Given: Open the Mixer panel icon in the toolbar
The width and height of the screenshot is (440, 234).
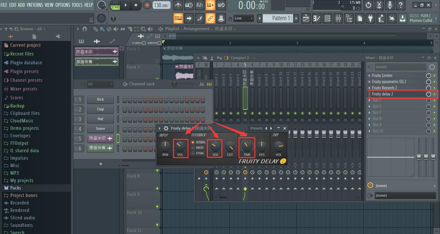Looking at the screenshot, I should (338, 18).
